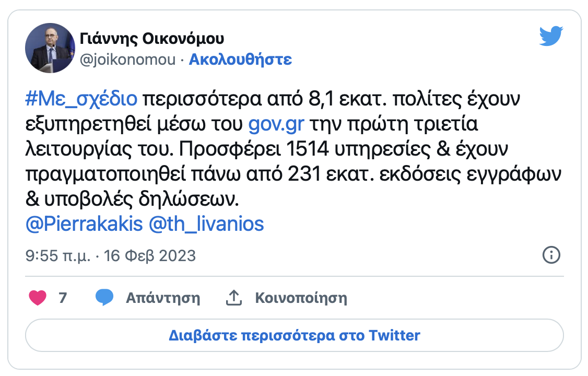
Task: Click the 16 Φεβ 2023 date
Action: point(150,256)
